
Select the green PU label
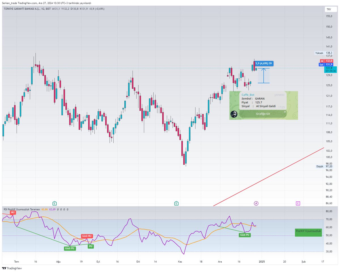[91, 246]
